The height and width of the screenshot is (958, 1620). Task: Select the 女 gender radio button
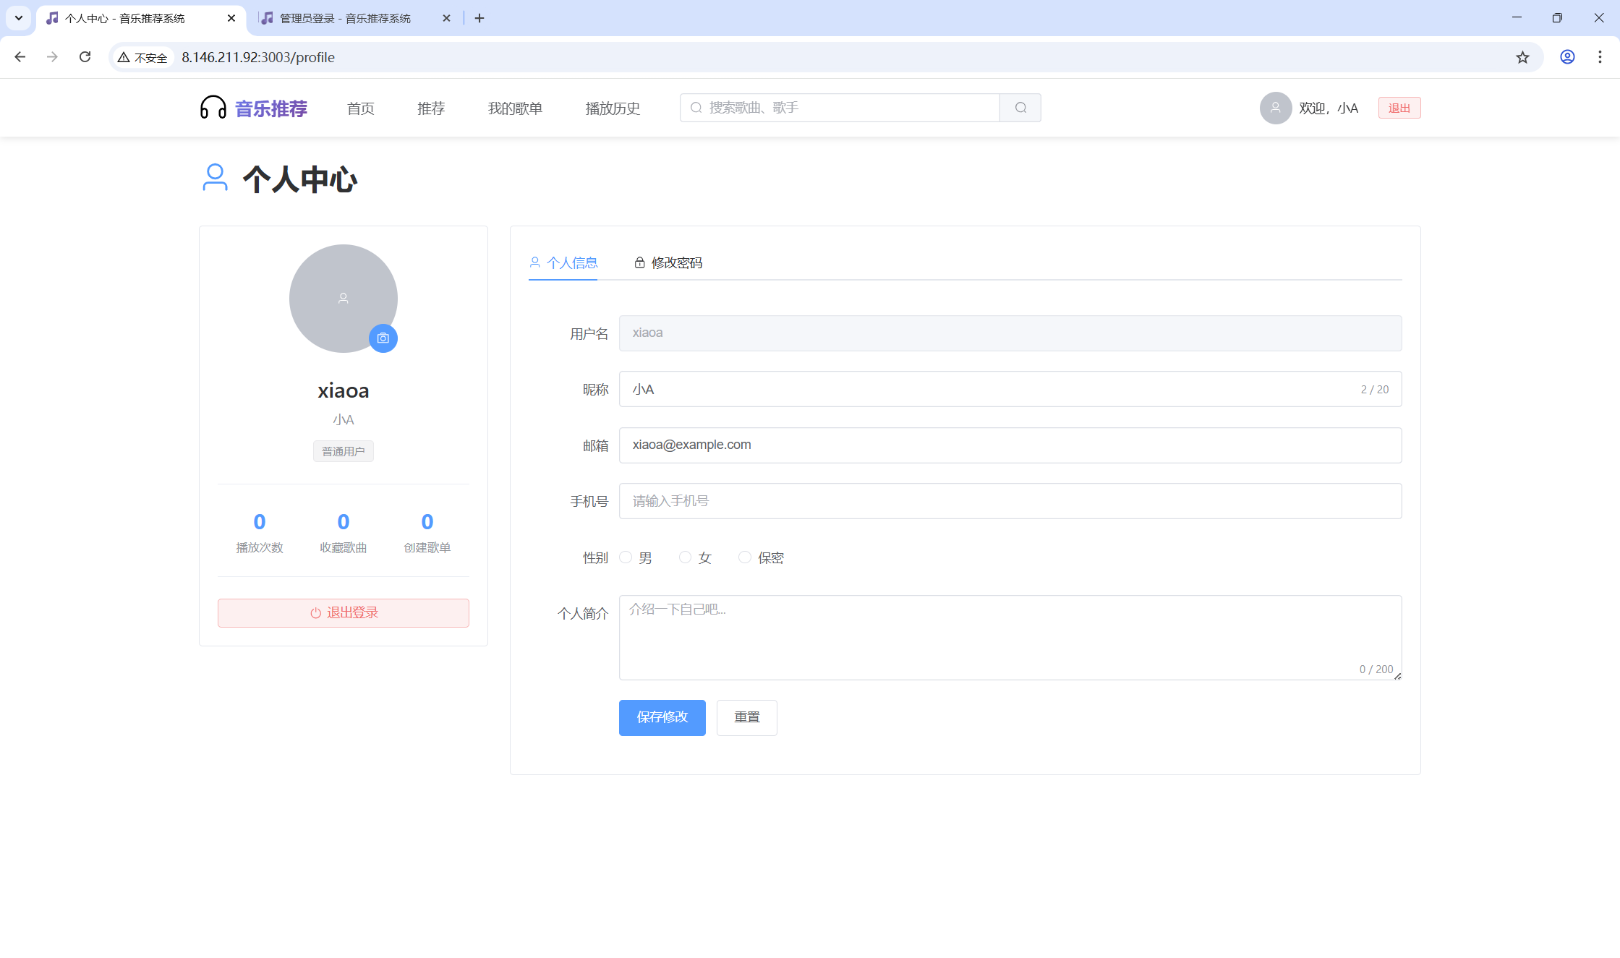[x=686, y=557]
